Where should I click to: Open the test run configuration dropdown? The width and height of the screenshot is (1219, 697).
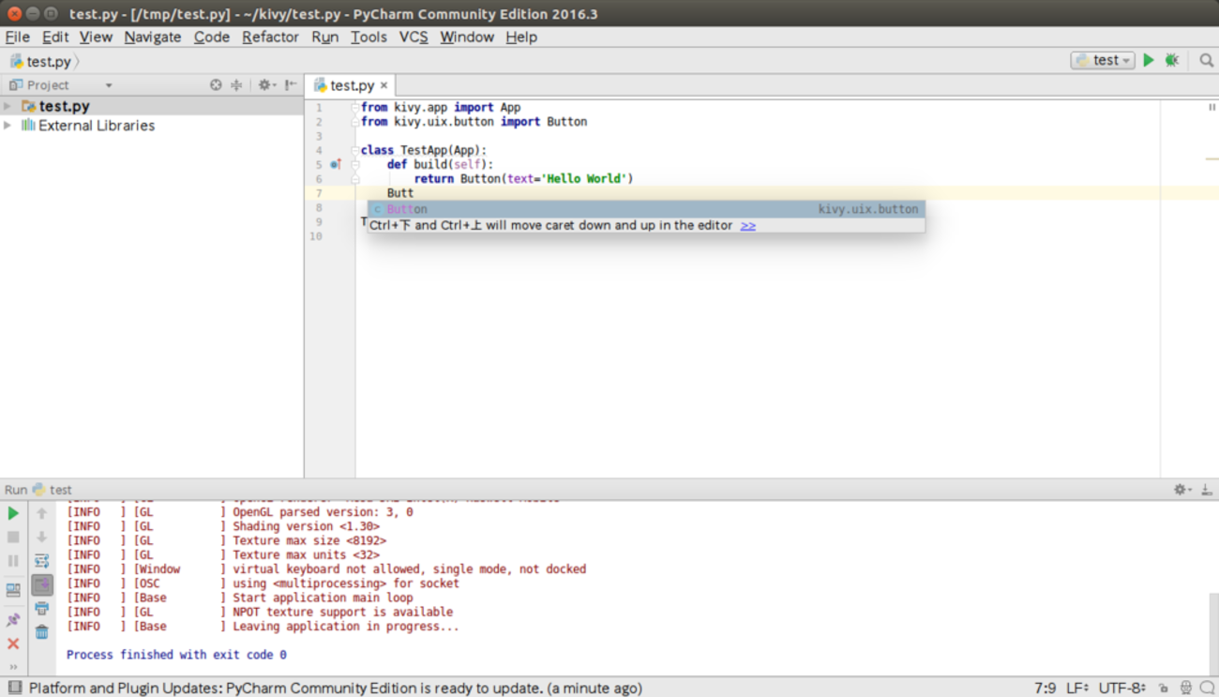1103,60
